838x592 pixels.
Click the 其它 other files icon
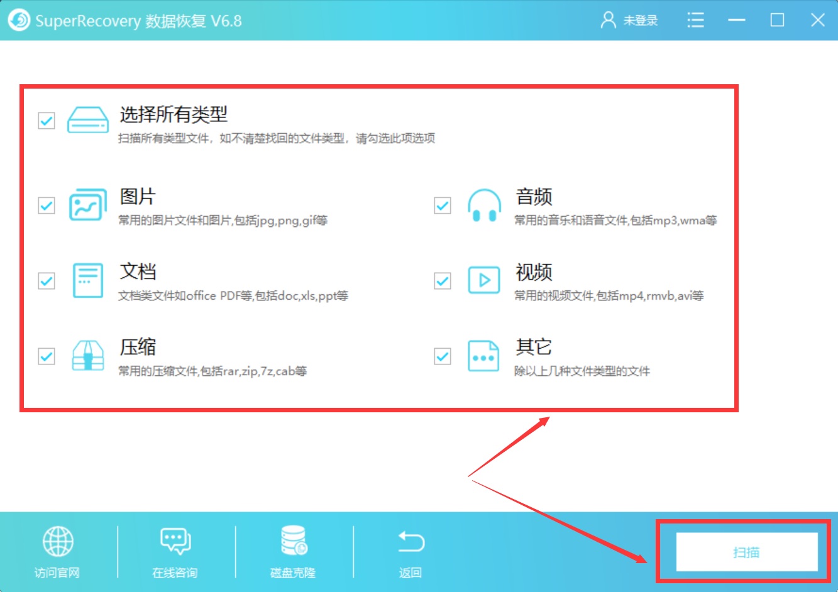(x=483, y=356)
